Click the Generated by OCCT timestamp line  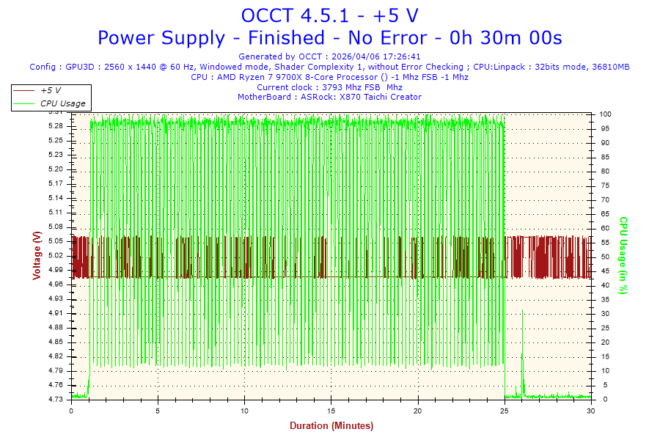point(329,56)
